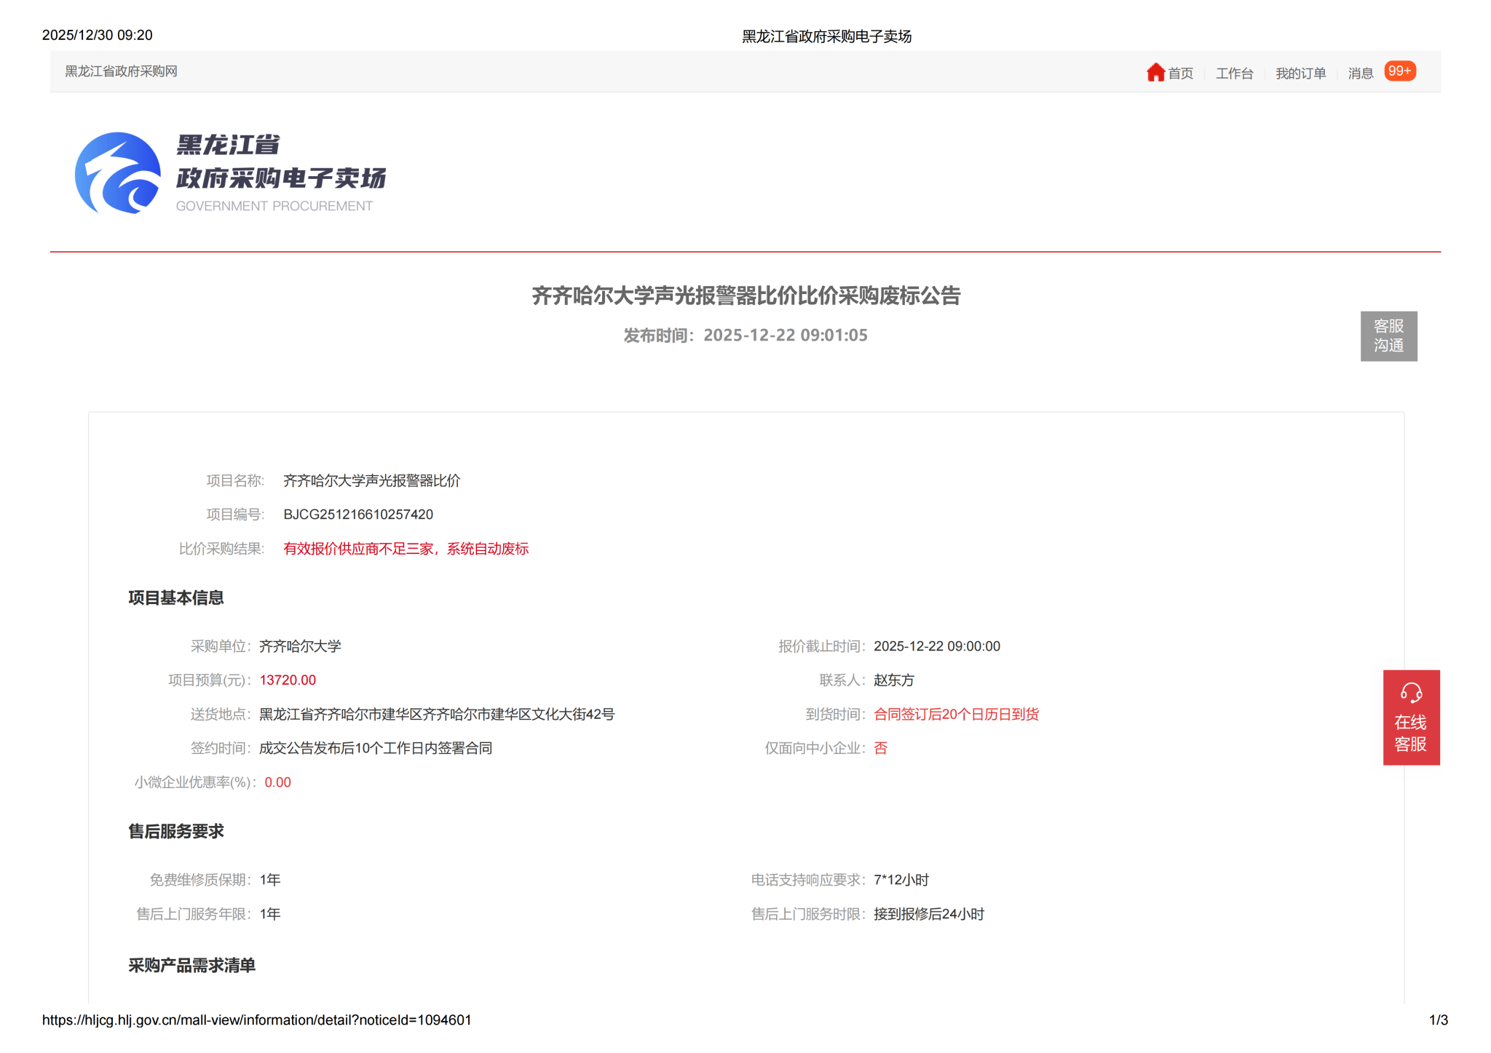Click the headset icon for online service

1410,692
